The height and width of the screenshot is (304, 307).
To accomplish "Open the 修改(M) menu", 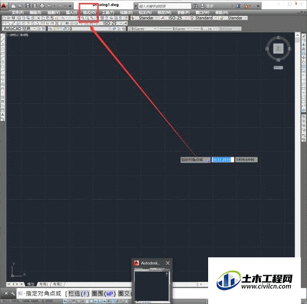I will tap(165, 13).
